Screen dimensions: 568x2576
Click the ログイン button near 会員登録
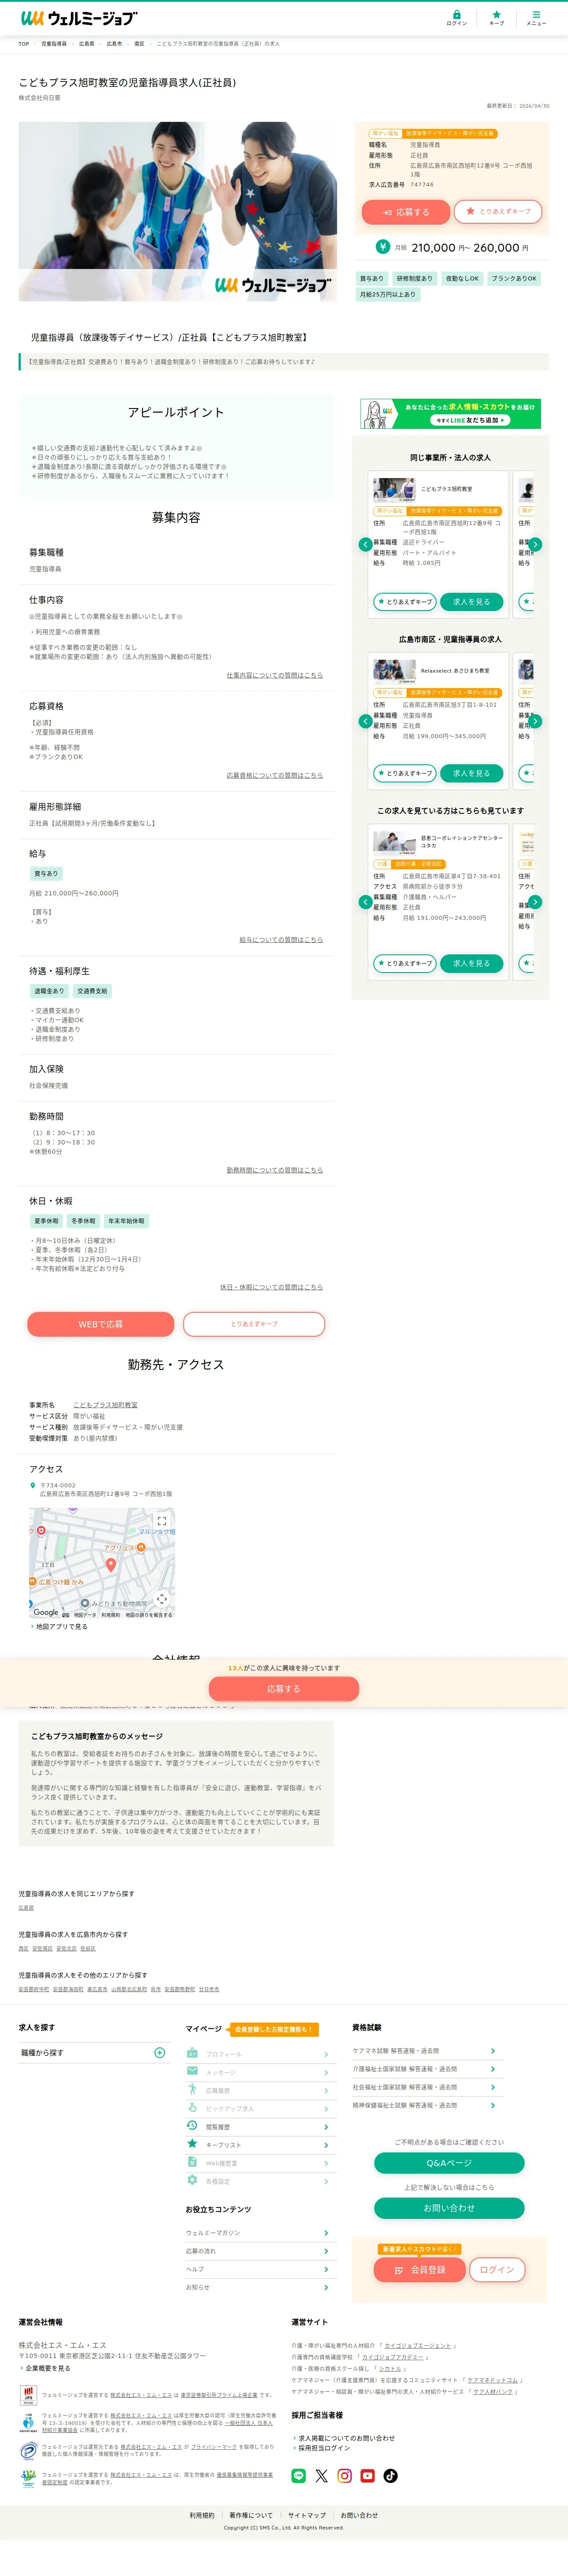click(497, 2270)
